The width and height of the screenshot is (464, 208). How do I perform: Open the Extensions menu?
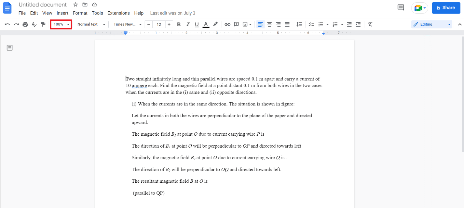pyautogui.click(x=118, y=13)
